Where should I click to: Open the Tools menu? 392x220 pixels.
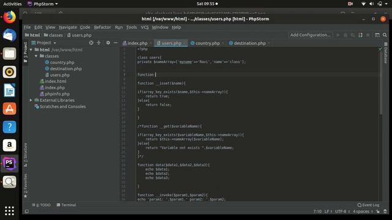[x=131, y=27]
